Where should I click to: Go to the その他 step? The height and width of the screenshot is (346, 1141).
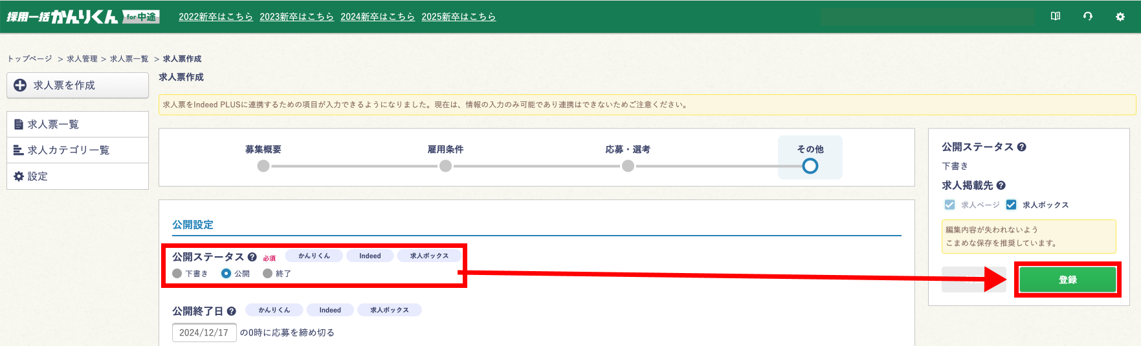tap(810, 158)
